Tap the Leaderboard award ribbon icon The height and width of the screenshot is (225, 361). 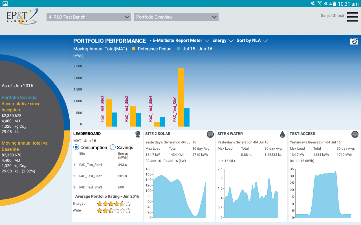tap(138, 134)
